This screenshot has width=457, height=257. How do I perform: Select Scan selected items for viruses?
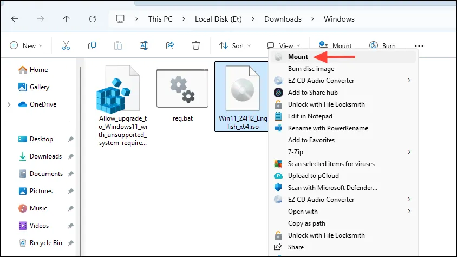(x=343, y=164)
